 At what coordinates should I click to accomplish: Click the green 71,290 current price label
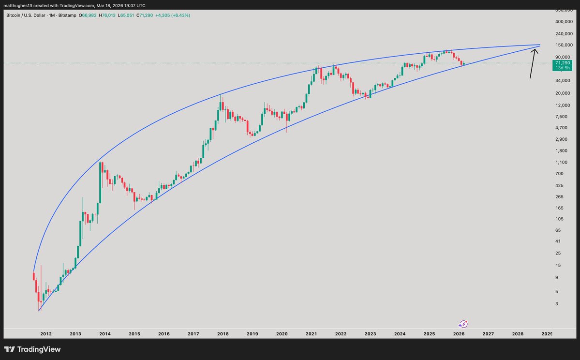562,63
